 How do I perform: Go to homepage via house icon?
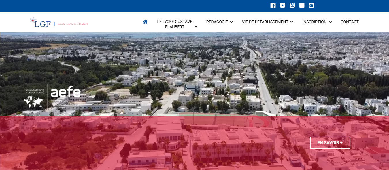[x=145, y=22]
